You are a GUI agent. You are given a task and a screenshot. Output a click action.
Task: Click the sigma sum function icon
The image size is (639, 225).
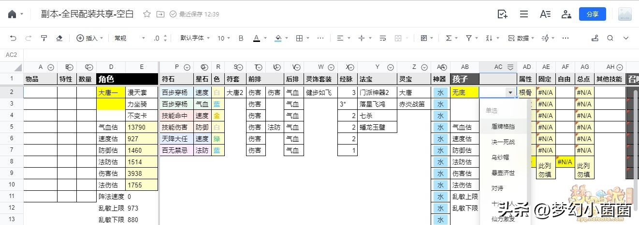(x=449, y=38)
